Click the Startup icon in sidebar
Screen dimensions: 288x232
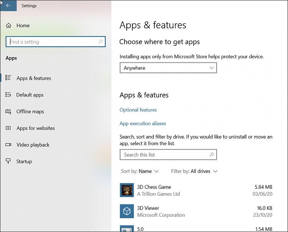[8, 162]
